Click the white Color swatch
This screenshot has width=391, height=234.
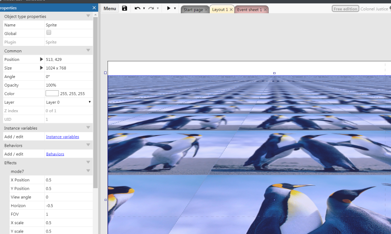coord(52,93)
